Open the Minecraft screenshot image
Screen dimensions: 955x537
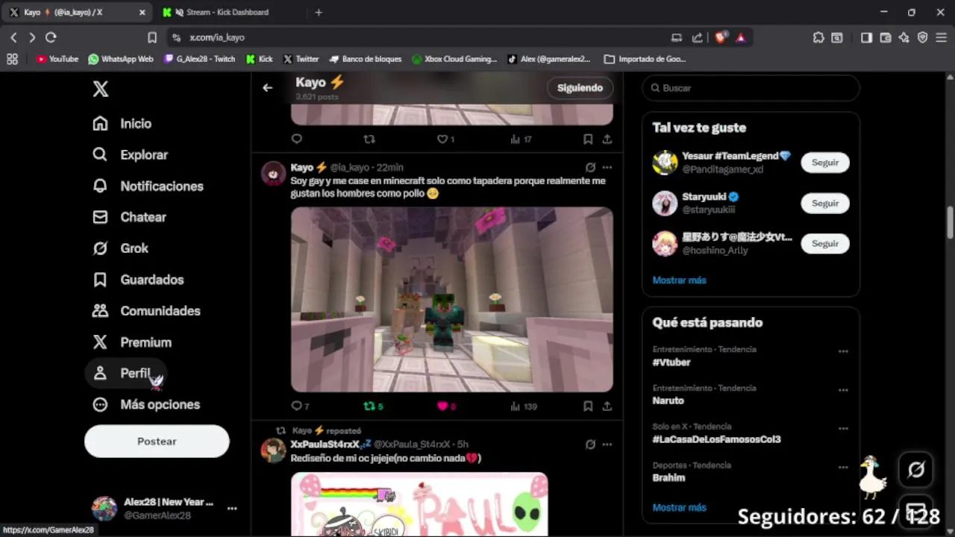tap(451, 299)
